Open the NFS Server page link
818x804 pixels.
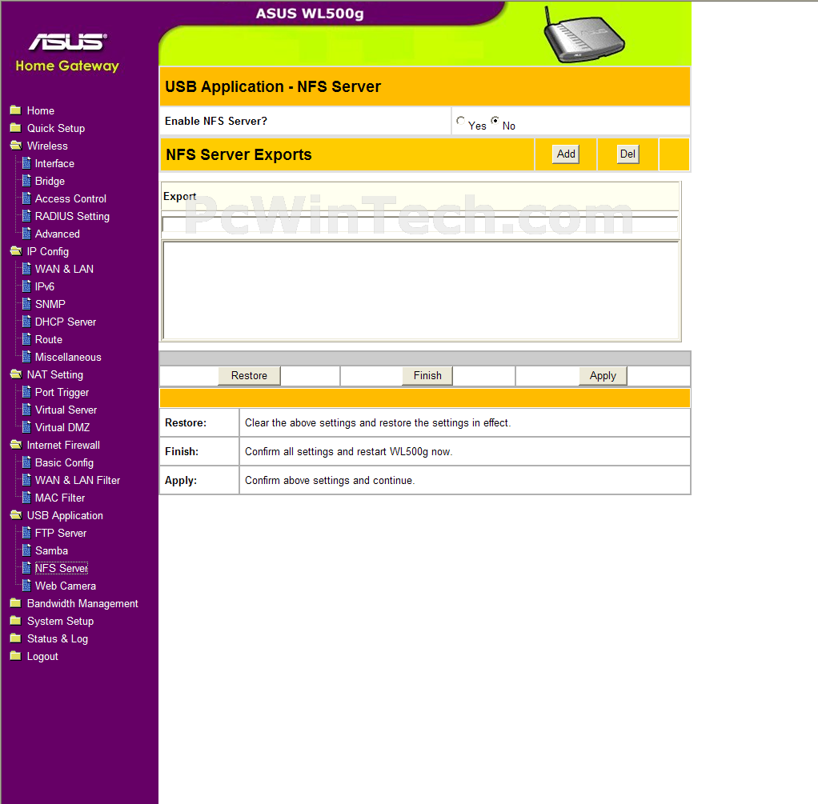pyautogui.click(x=62, y=568)
